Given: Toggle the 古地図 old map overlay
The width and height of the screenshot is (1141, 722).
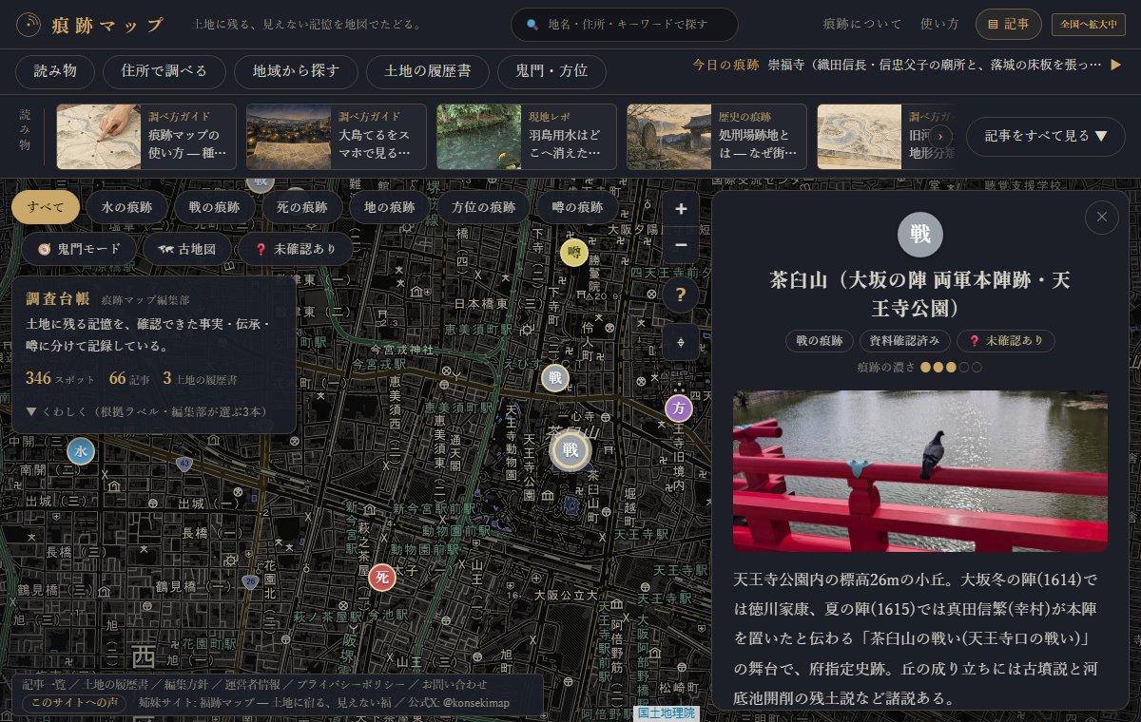Looking at the screenshot, I should point(186,249).
